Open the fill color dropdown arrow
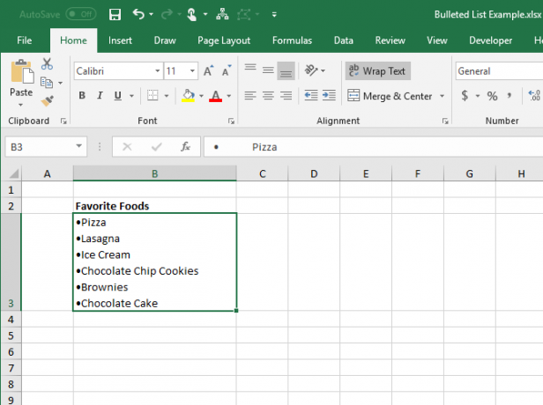Image resolution: width=543 pixels, height=405 pixels. tap(201, 96)
